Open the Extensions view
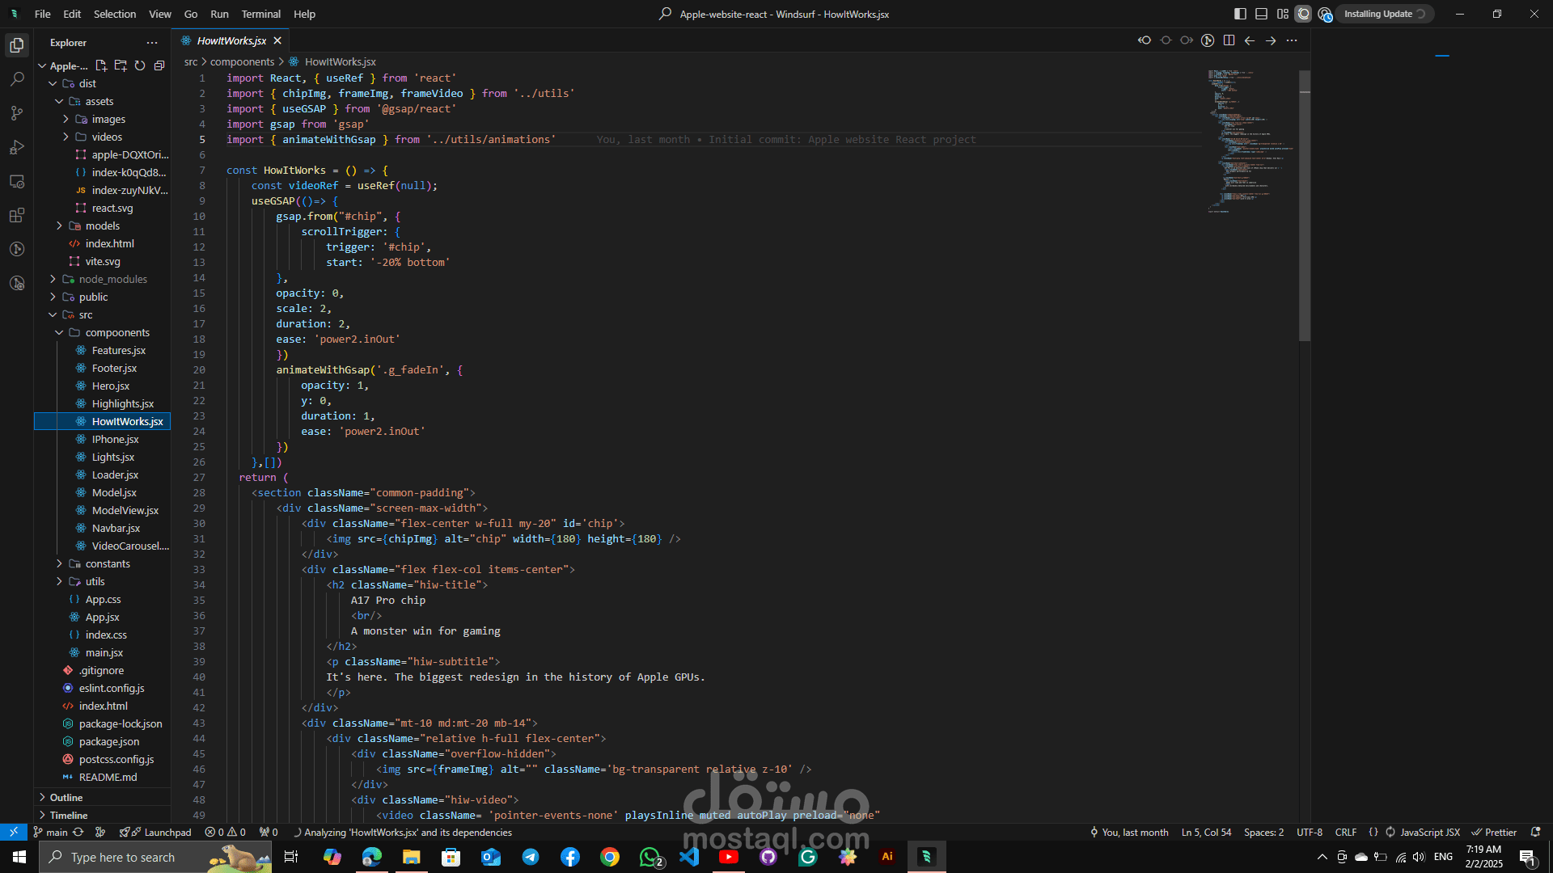Image resolution: width=1553 pixels, height=873 pixels. click(x=17, y=215)
